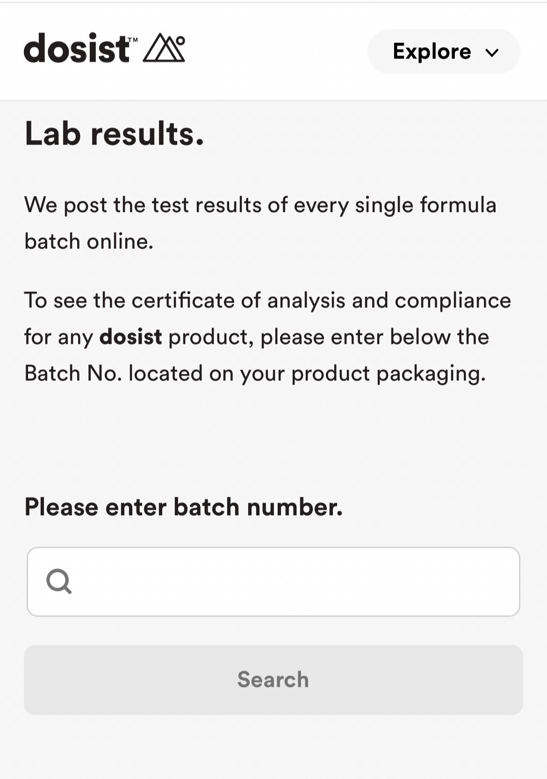The image size is (547, 779).
Task: Click the Lab results. heading
Action: (x=115, y=134)
